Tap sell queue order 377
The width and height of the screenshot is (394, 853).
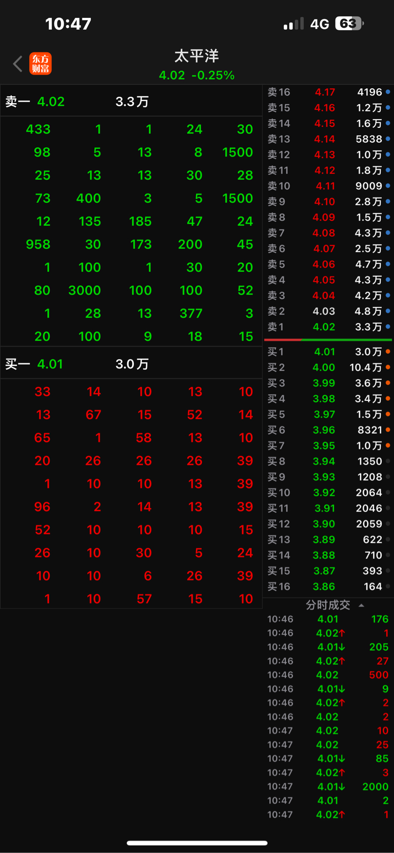point(191,313)
